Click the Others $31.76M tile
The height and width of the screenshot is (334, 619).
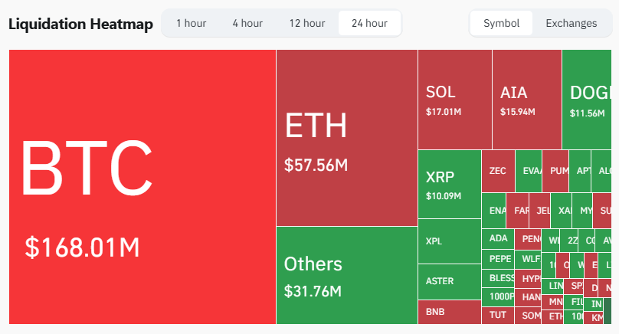[346, 275]
